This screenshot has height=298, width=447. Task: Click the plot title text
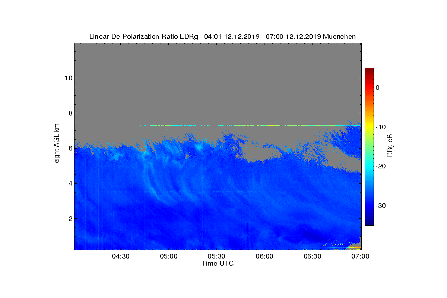[222, 37]
